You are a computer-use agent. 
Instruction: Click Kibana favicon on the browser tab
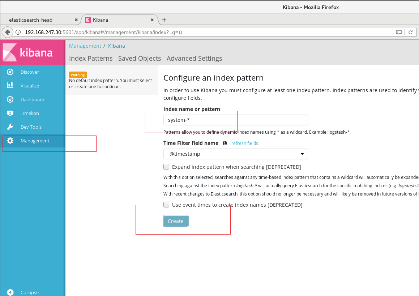(87, 20)
